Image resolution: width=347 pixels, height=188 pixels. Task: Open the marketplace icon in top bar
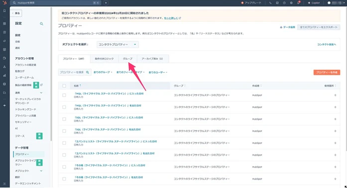click(x=277, y=3)
